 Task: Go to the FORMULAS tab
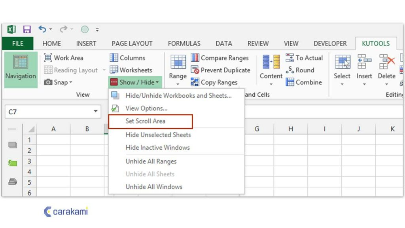(184, 44)
